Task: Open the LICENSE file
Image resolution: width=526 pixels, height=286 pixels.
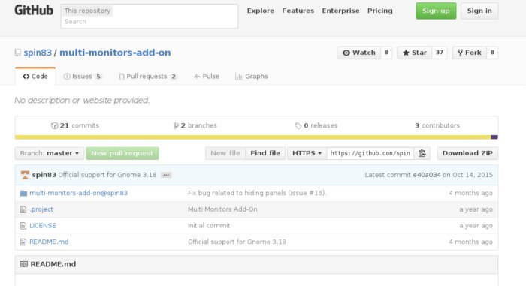Action: 43,226
